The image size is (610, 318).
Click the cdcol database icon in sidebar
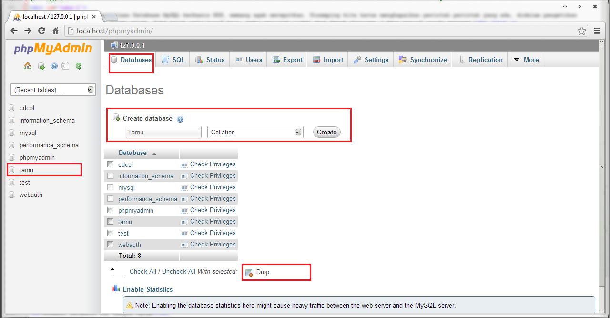(x=12, y=108)
